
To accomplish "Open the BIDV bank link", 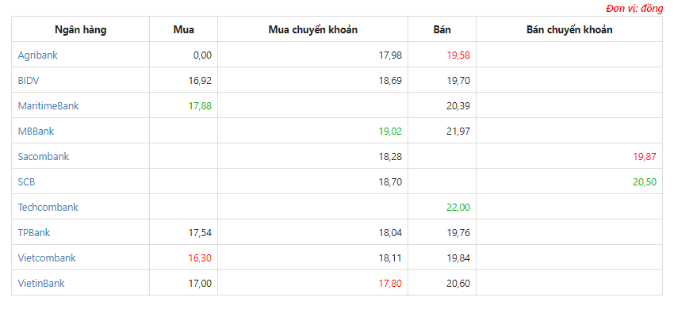I will tap(29, 80).
